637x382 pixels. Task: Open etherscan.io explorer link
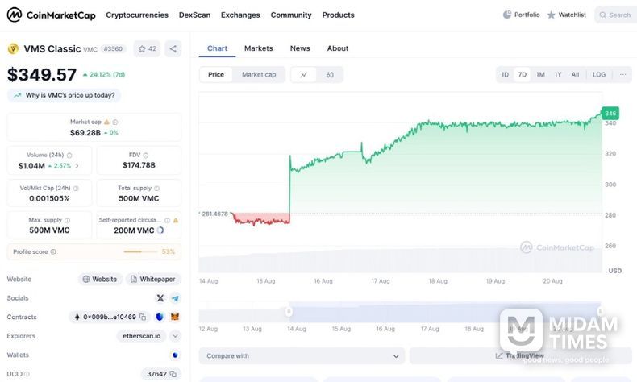141,336
